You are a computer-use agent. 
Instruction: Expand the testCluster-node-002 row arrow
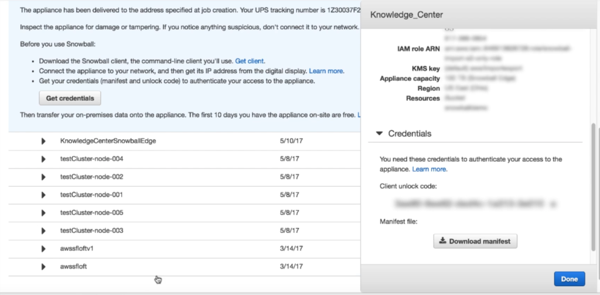(x=43, y=177)
